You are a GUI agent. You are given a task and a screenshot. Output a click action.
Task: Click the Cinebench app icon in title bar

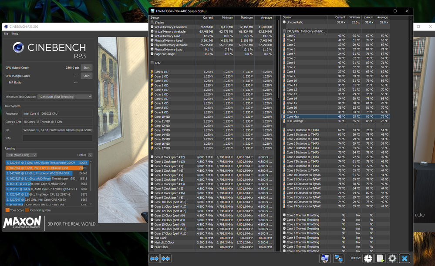tap(6, 27)
